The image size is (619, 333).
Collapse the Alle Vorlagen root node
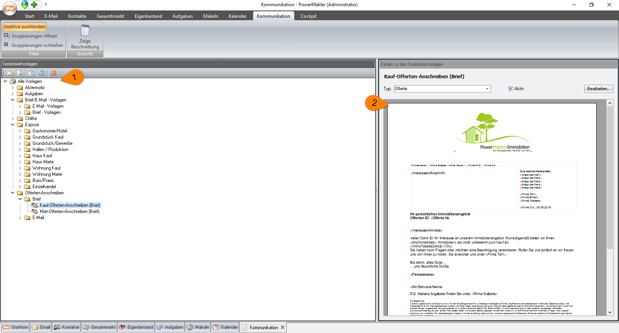pyautogui.click(x=5, y=81)
